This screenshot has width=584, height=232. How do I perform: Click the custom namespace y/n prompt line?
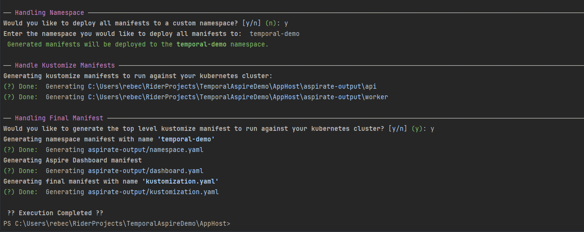pos(146,23)
